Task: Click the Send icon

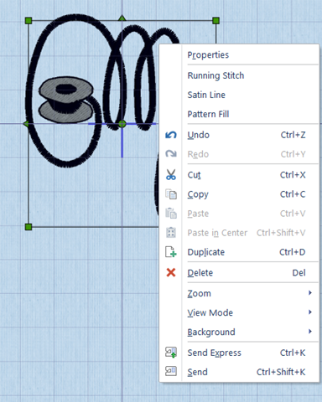Action: pos(171,371)
